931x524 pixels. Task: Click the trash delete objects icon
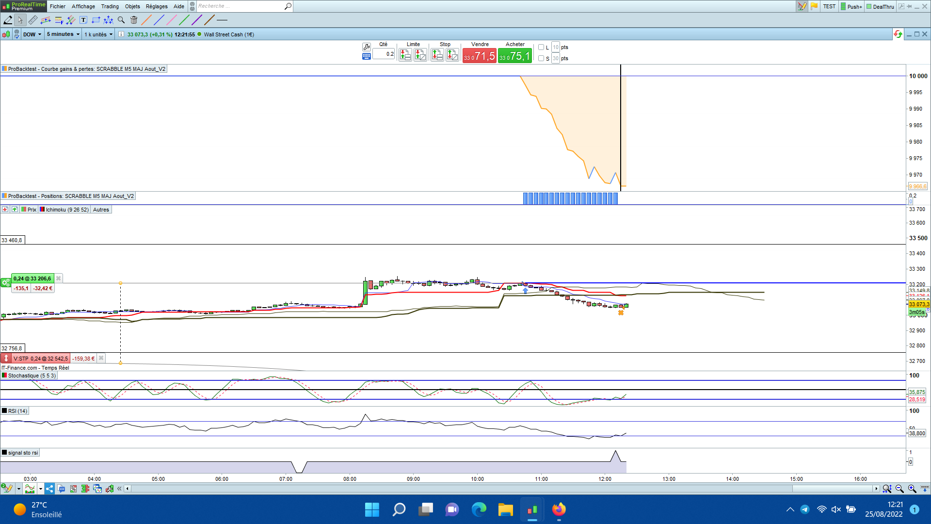[x=134, y=20]
